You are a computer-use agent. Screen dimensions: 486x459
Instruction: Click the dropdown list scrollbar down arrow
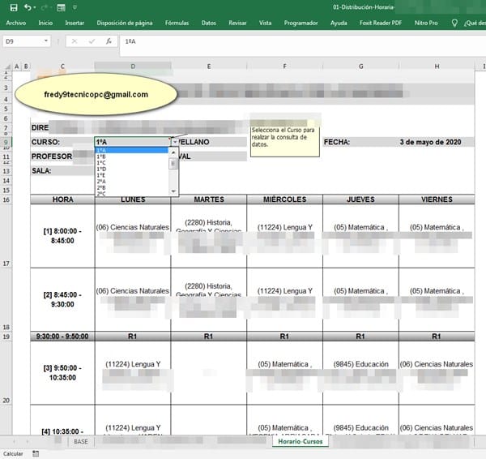click(173, 192)
